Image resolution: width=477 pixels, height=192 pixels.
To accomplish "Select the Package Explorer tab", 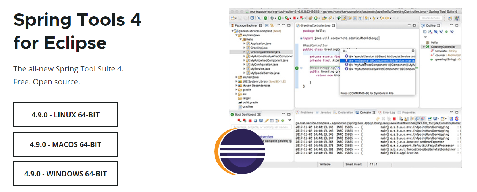I will coord(245,25).
